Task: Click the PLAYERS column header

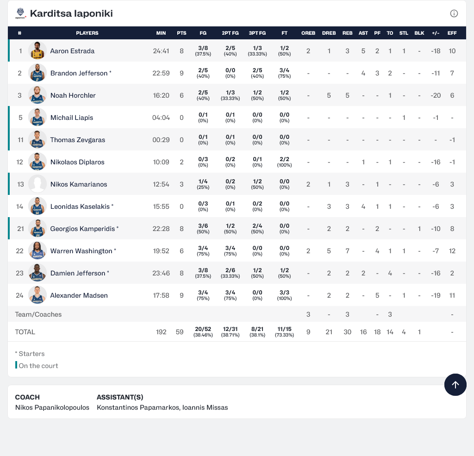Action: pyautogui.click(x=87, y=33)
